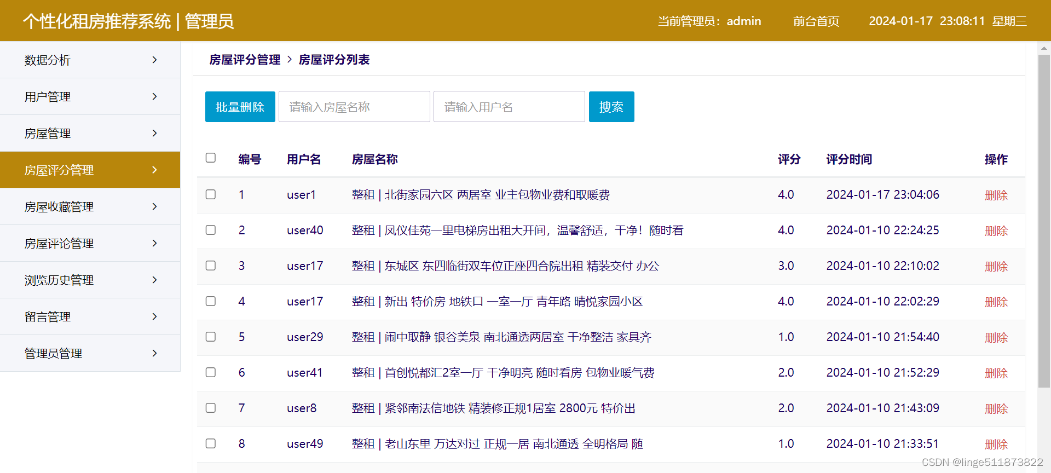Click the 房屋评分管理 breadcrumb
This screenshot has height=473, width=1051.
(245, 60)
